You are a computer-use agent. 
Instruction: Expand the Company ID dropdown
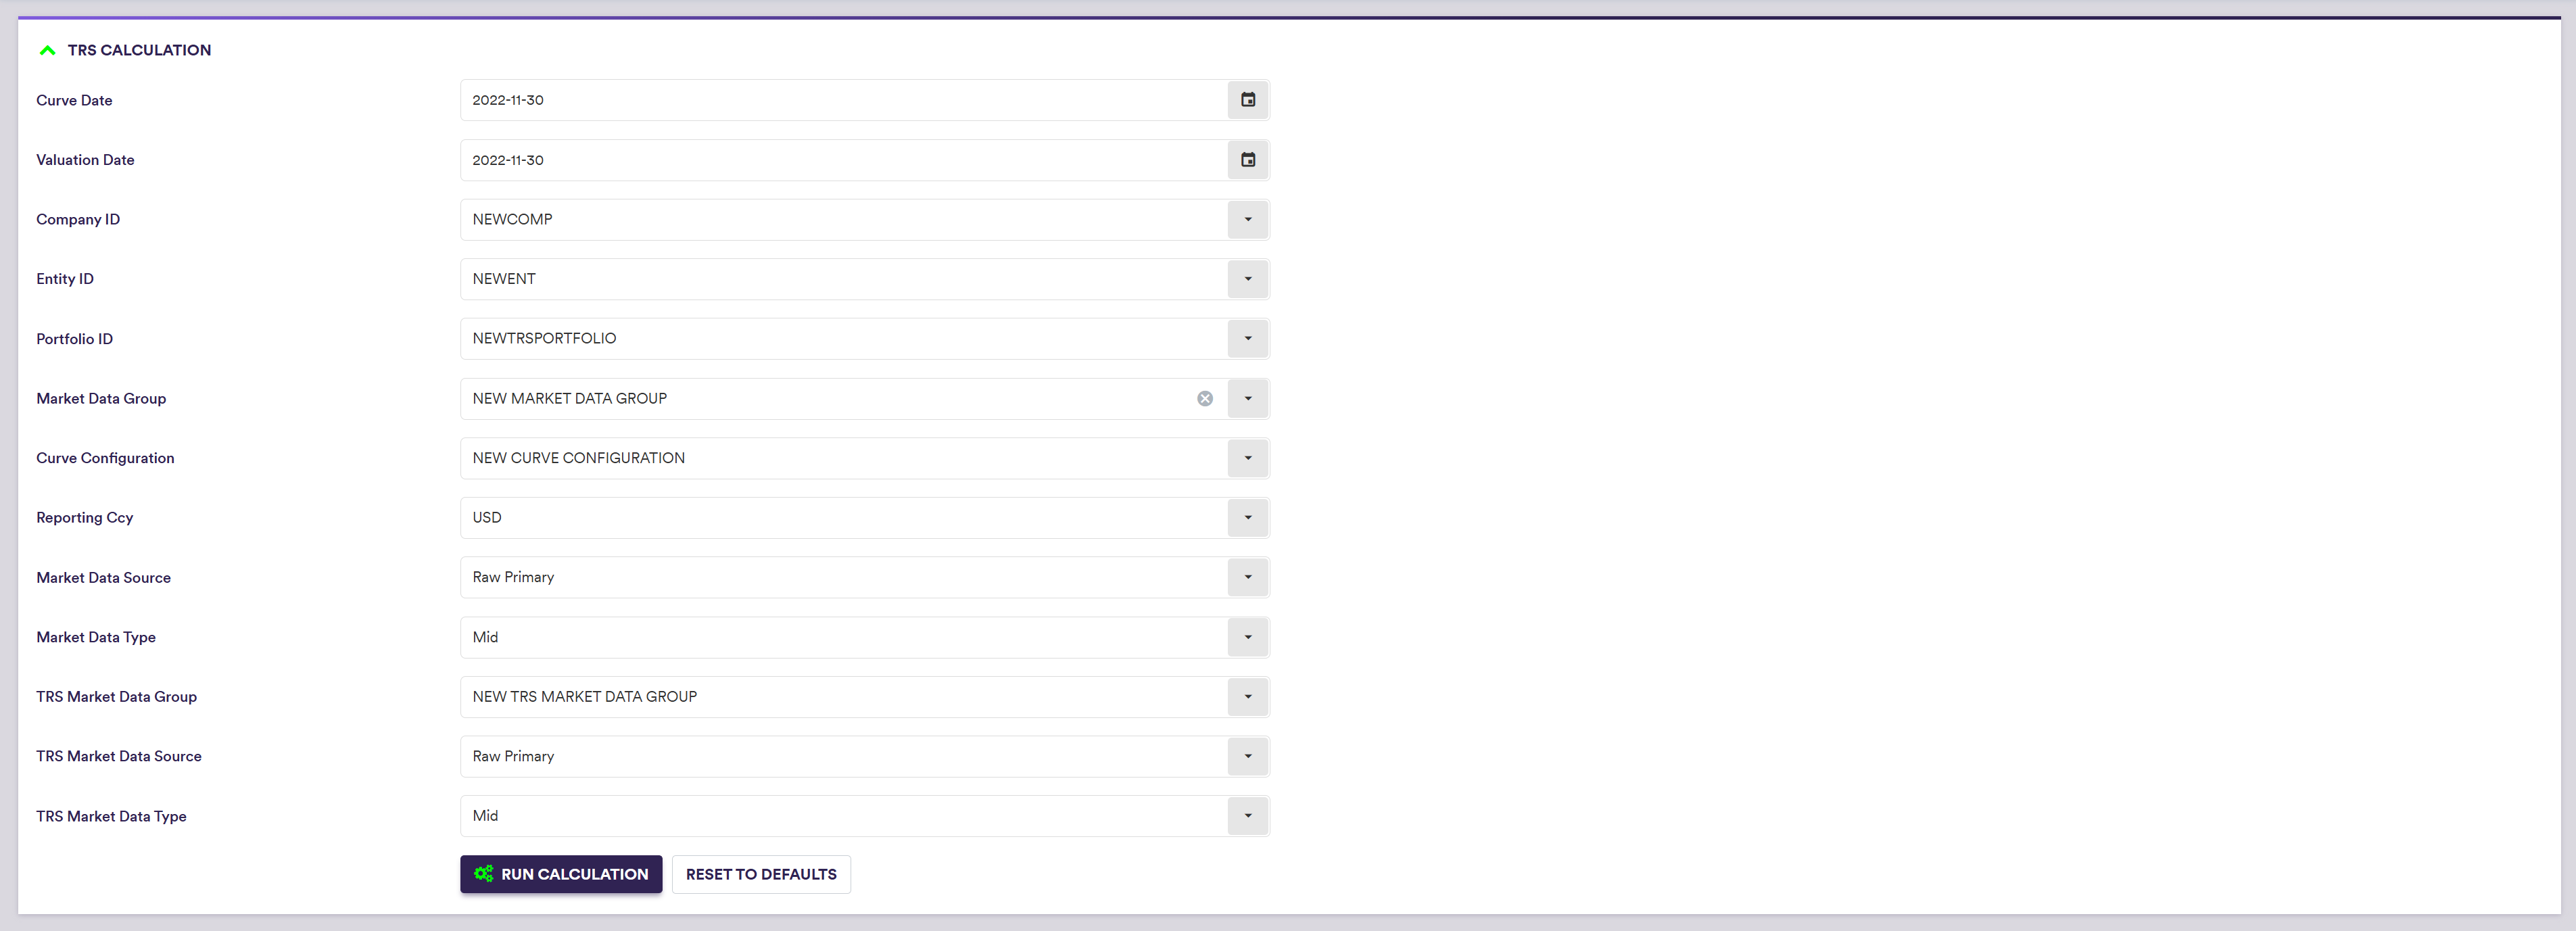point(1247,219)
